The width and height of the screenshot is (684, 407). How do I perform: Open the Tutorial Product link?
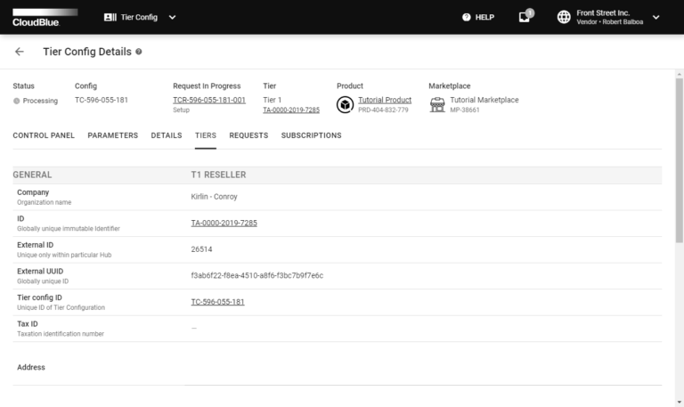tap(385, 100)
